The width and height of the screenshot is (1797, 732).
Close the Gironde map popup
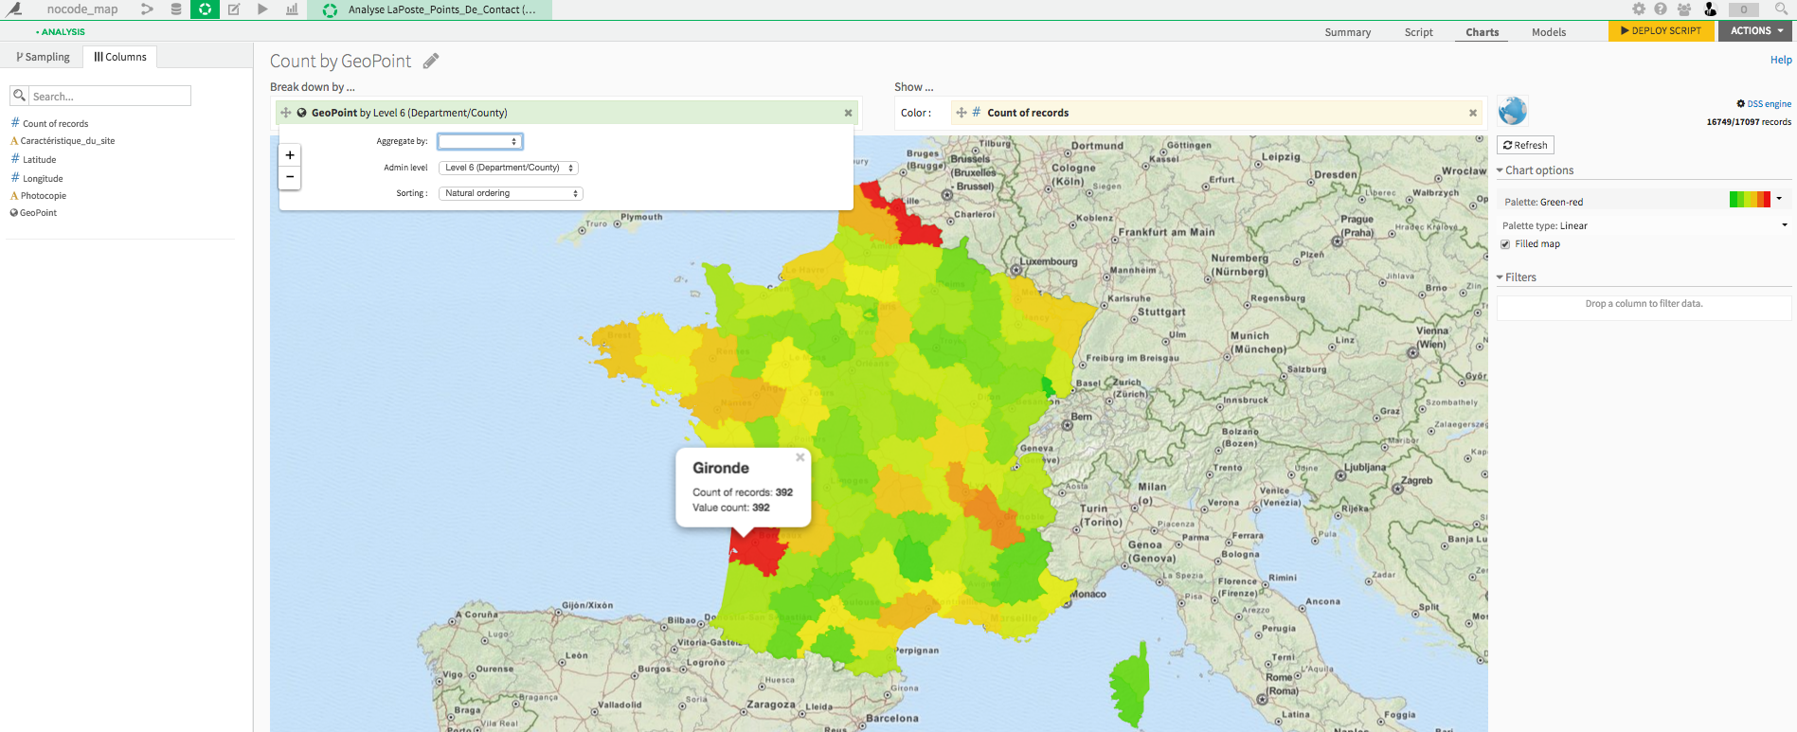coord(800,457)
